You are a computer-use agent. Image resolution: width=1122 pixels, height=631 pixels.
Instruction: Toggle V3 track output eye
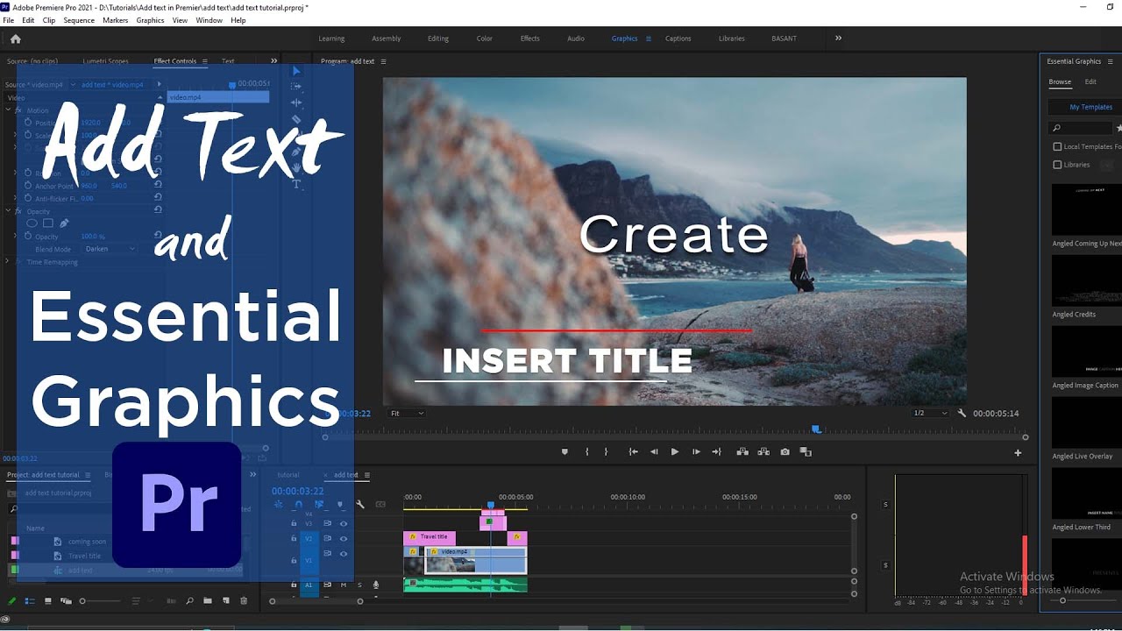[344, 524]
